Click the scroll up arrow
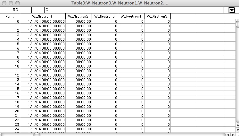The height and width of the screenshot is (136, 239). click(x=237, y=125)
